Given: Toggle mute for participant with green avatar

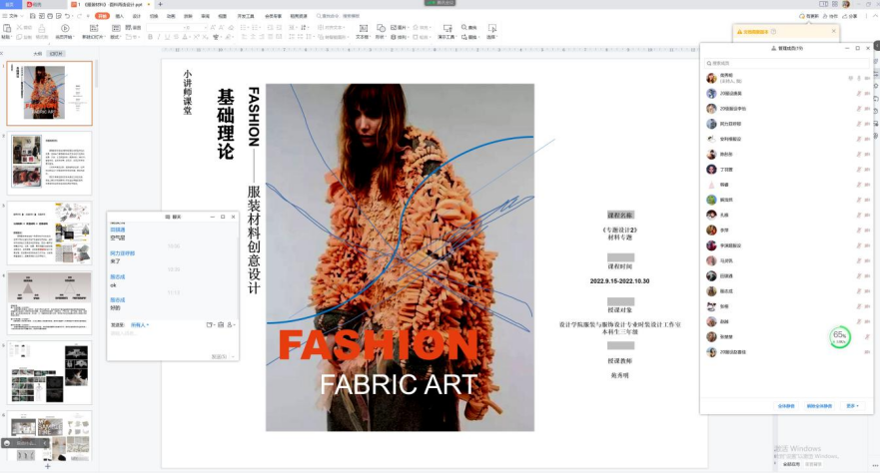Looking at the screenshot, I should coord(858,200).
